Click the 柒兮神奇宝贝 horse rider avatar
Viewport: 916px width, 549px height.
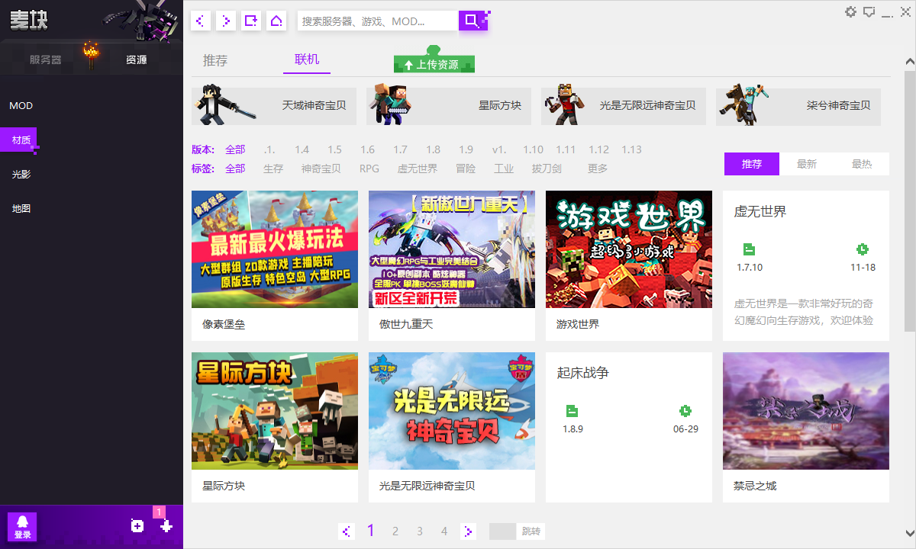(x=743, y=105)
